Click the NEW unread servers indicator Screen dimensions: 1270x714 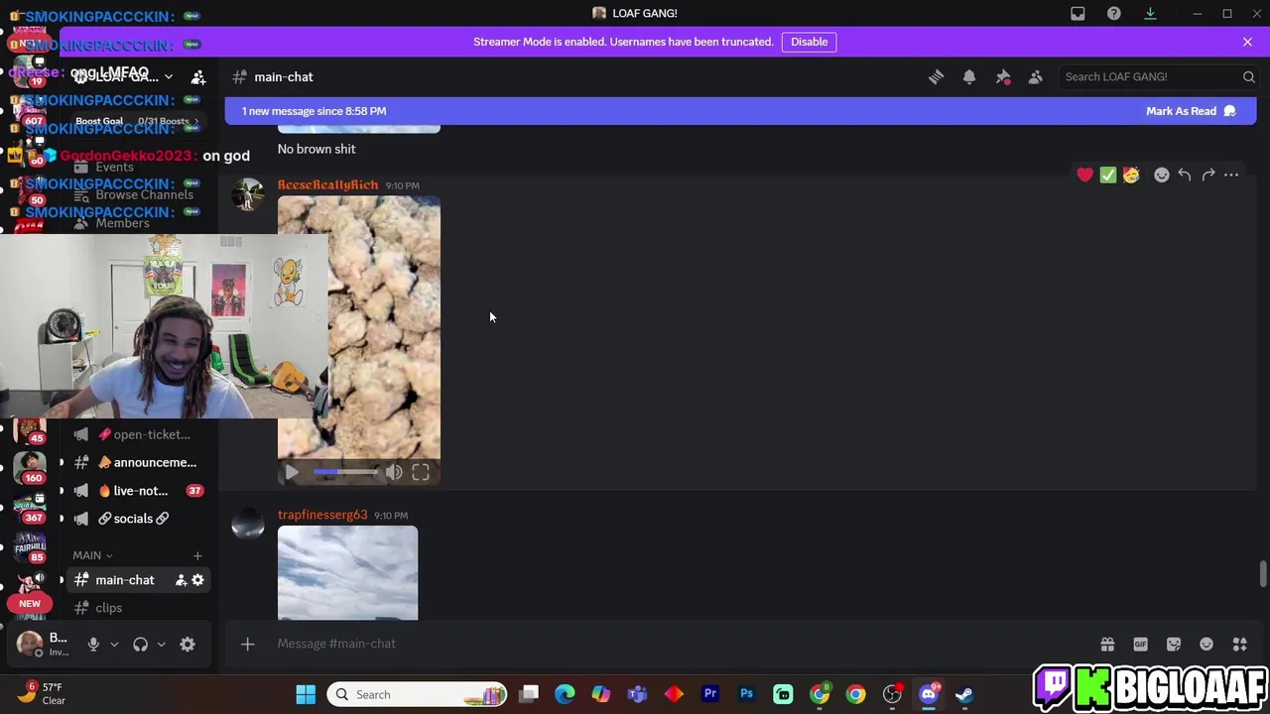[x=30, y=604]
